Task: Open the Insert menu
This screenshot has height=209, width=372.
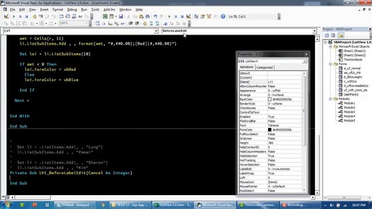Action: (44, 9)
